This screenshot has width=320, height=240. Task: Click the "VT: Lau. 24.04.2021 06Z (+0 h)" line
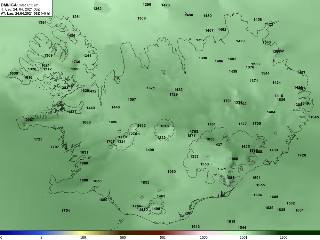tap(25, 13)
